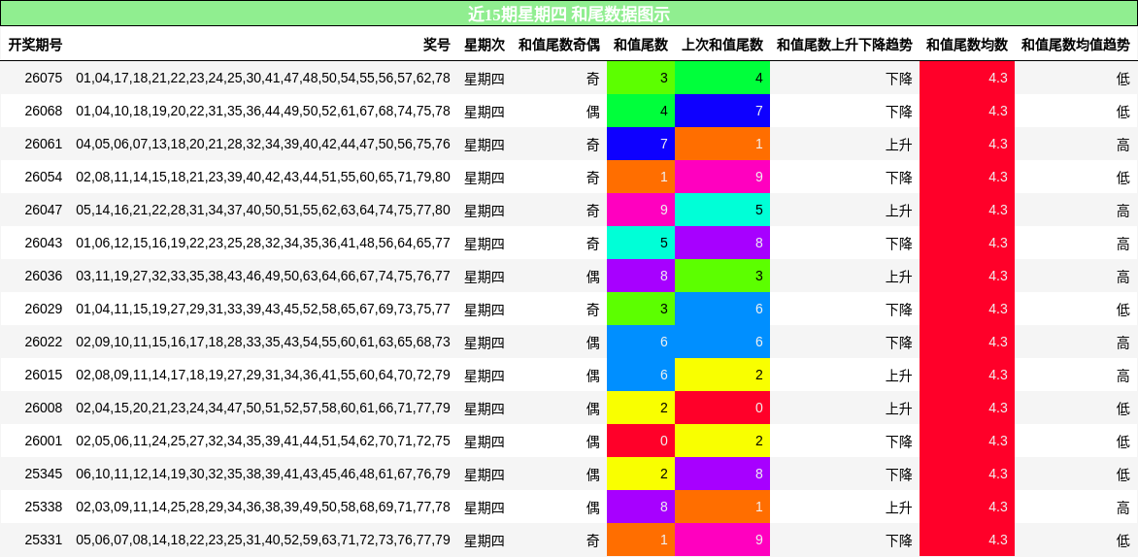The width and height of the screenshot is (1138, 557).
Task: Click the pink 和值尾数 cell 9 for draw 26047
Action: [x=641, y=210]
